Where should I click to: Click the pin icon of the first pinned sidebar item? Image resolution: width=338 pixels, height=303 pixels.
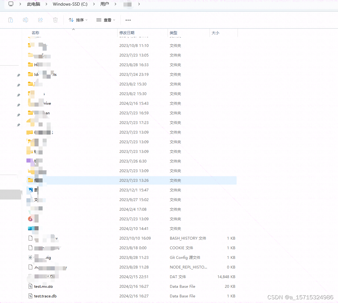click(x=18, y=75)
